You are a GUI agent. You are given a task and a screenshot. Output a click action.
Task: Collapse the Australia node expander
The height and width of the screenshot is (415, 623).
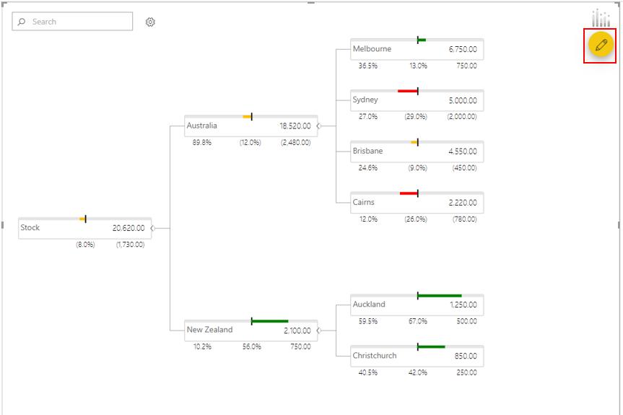click(x=318, y=126)
